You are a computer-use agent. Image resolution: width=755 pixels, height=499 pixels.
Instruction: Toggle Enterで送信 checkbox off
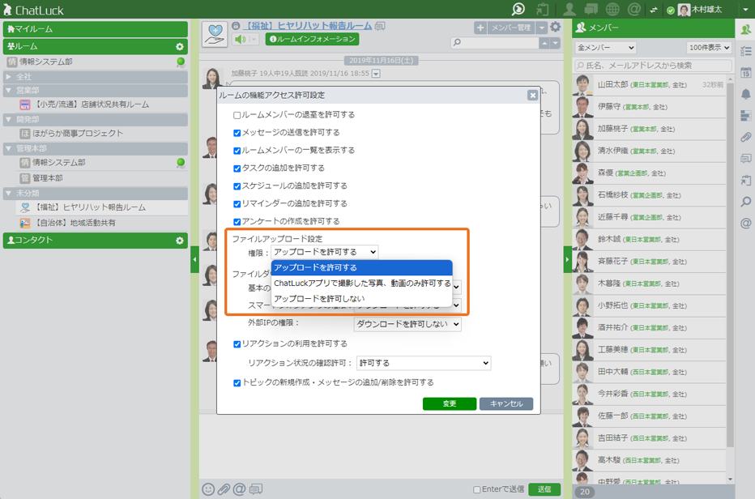pos(479,489)
